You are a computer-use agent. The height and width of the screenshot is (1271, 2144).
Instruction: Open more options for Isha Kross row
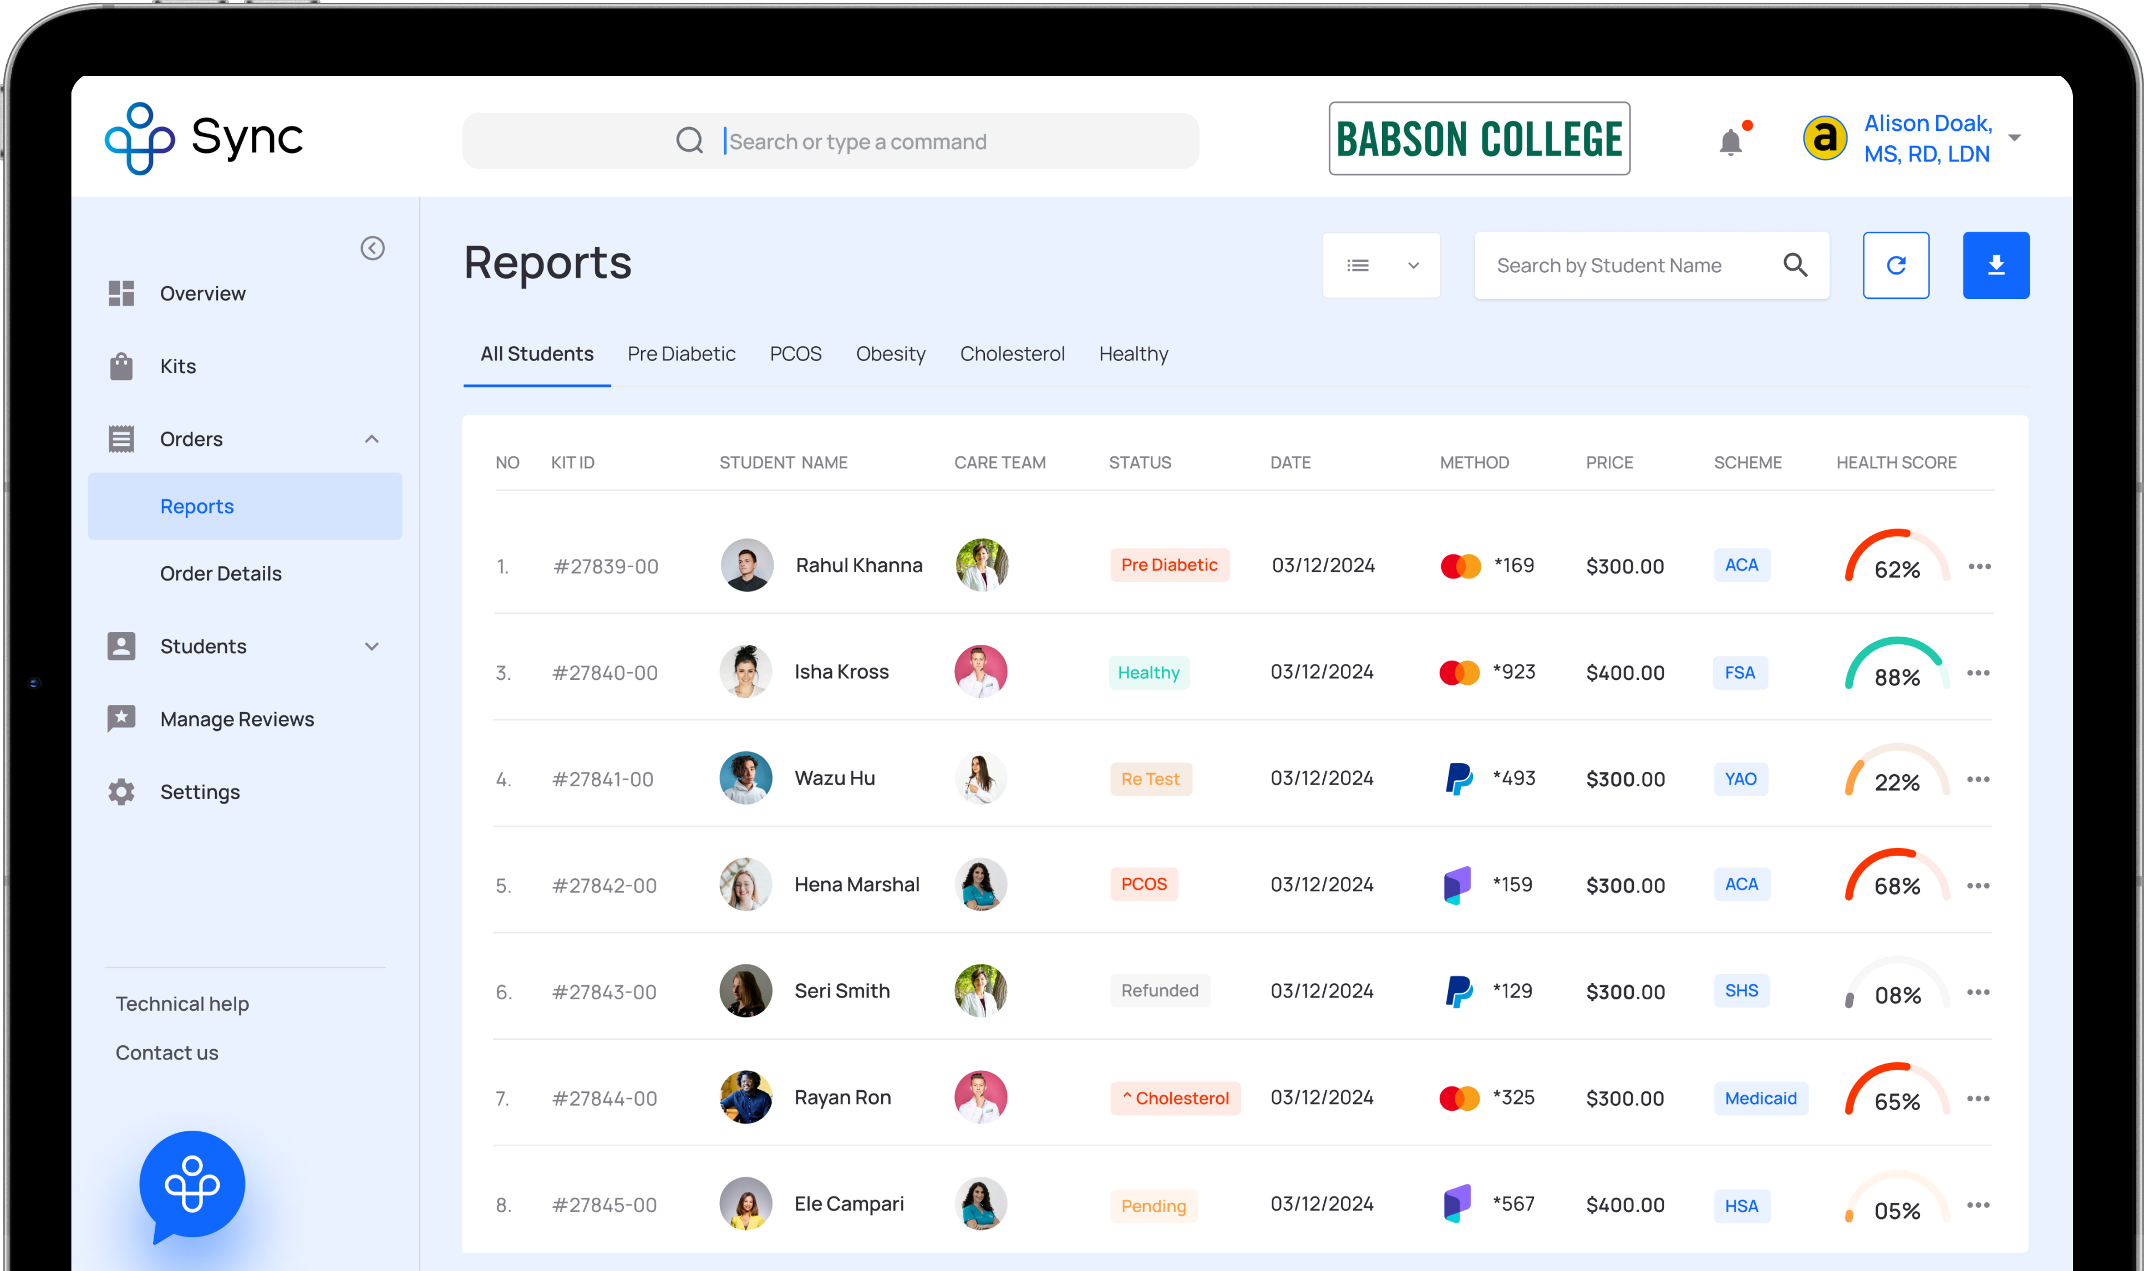(x=1979, y=672)
